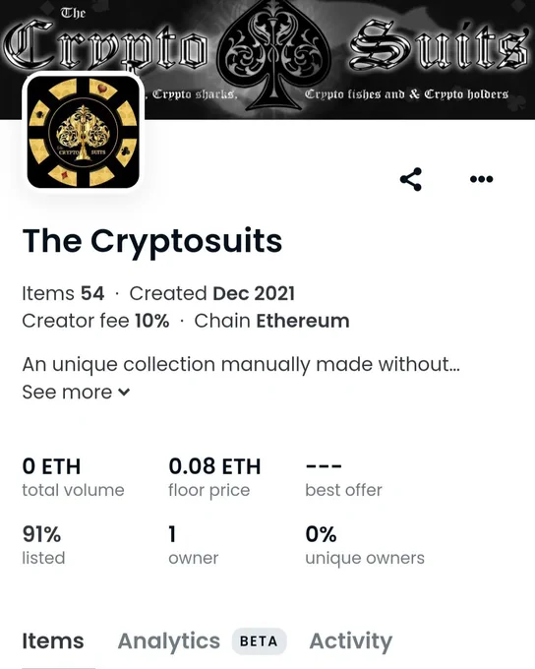Click the share icon
Viewport: 535px width, 669px height.
411,179
